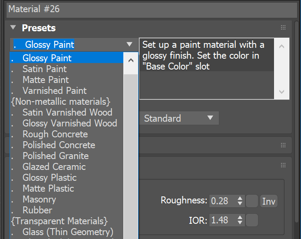Viewport: 301px width, 239px height.
Task: Pick the Glossy Varnished Wood preset
Action: point(66,123)
